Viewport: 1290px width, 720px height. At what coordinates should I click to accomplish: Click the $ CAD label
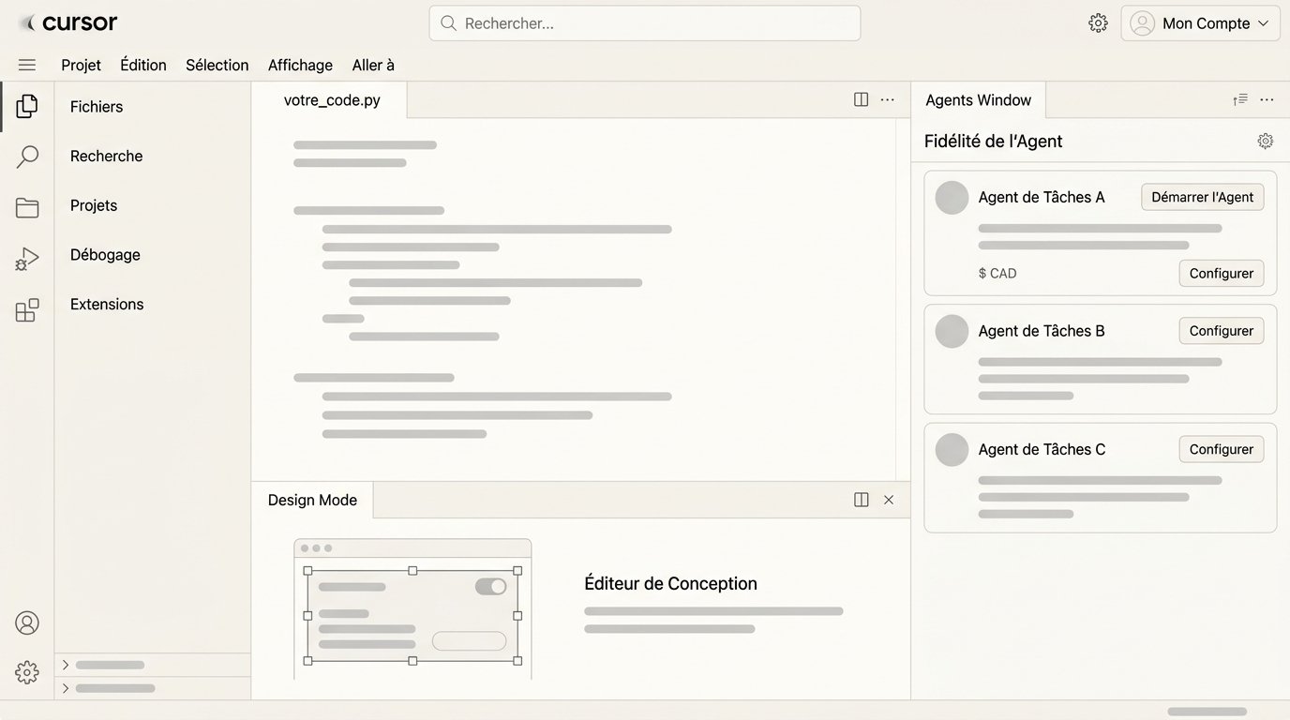click(997, 273)
